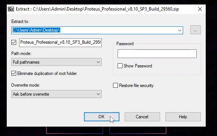Toggle Eliminate duplication of root folder
217x136 pixels.
click(14, 73)
